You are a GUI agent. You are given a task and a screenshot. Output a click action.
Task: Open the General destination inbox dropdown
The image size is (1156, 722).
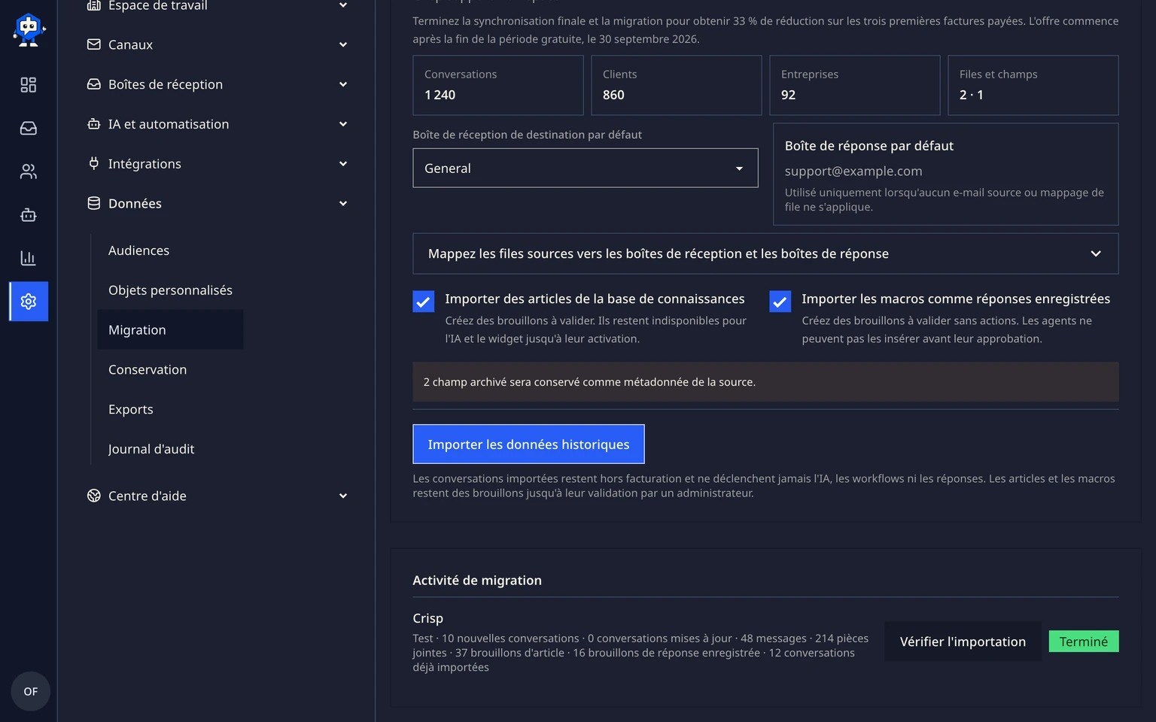click(x=586, y=168)
